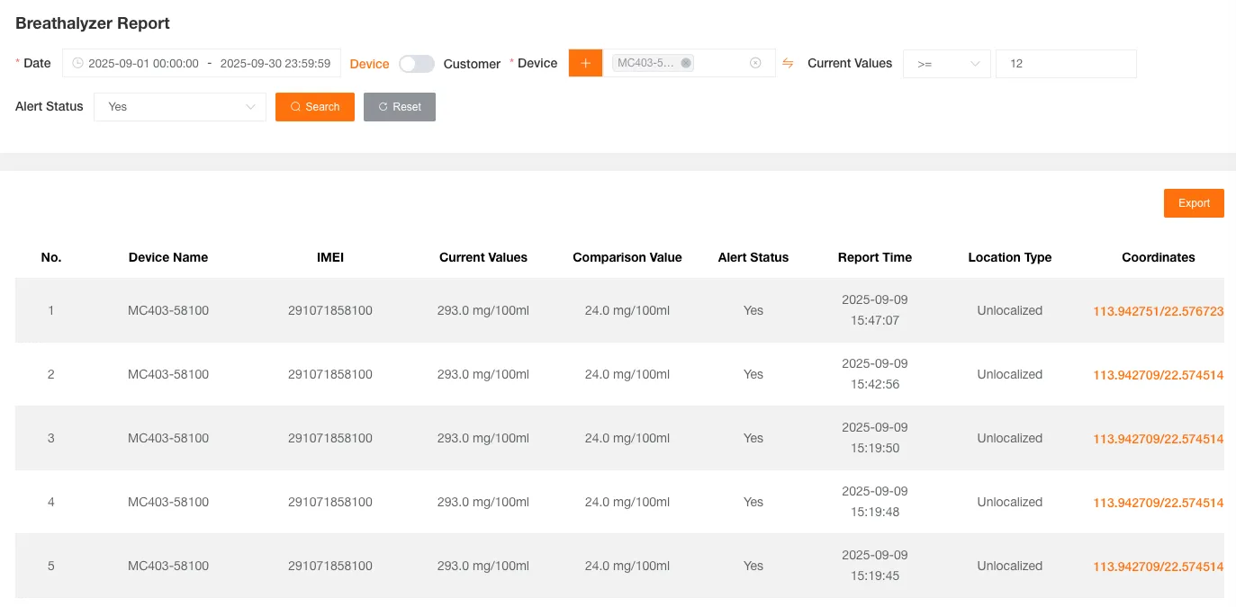Click the orange plus icon to add device

pos(585,63)
